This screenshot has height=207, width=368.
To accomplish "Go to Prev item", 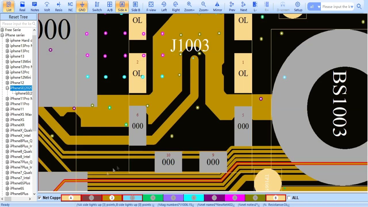I will (232, 6).
